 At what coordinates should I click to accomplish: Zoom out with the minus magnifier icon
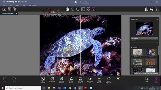pyautogui.click(x=73, y=9)
